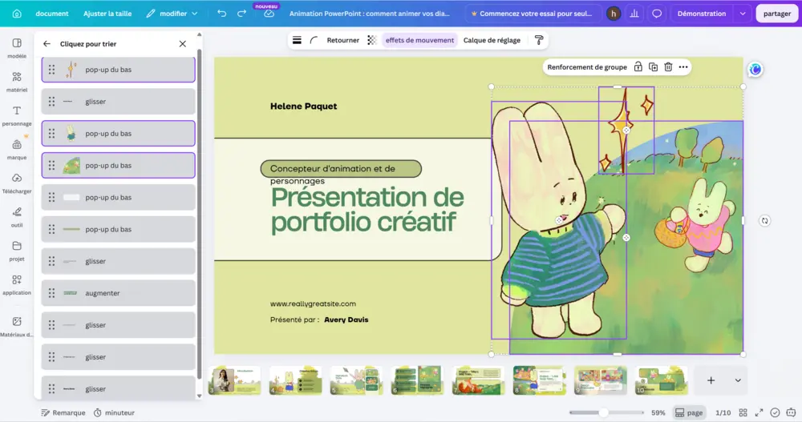The height and width of the screenshot is (422, 802).
Task: Redo the last action
Action: coord(241,14)
